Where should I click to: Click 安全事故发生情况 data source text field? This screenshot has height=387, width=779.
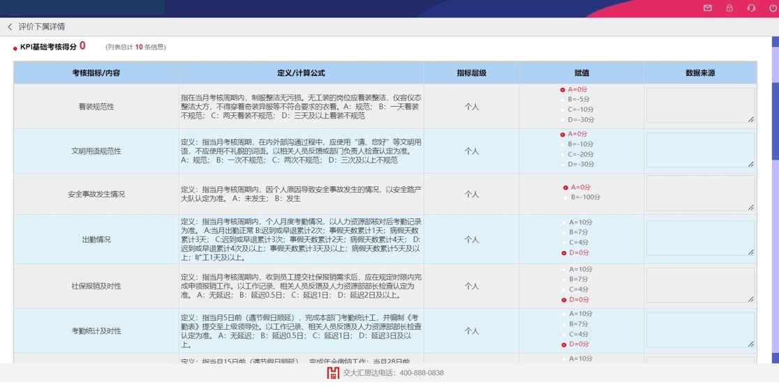click(x=700, y=193)
